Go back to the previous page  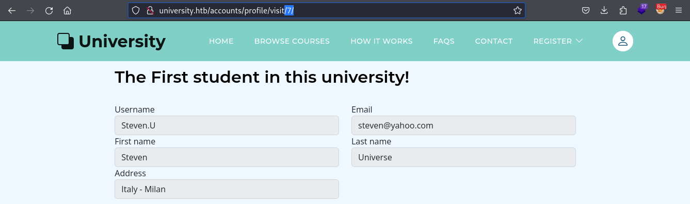click(12, 10)
